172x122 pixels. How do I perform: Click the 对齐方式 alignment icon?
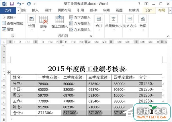[130, 19]
